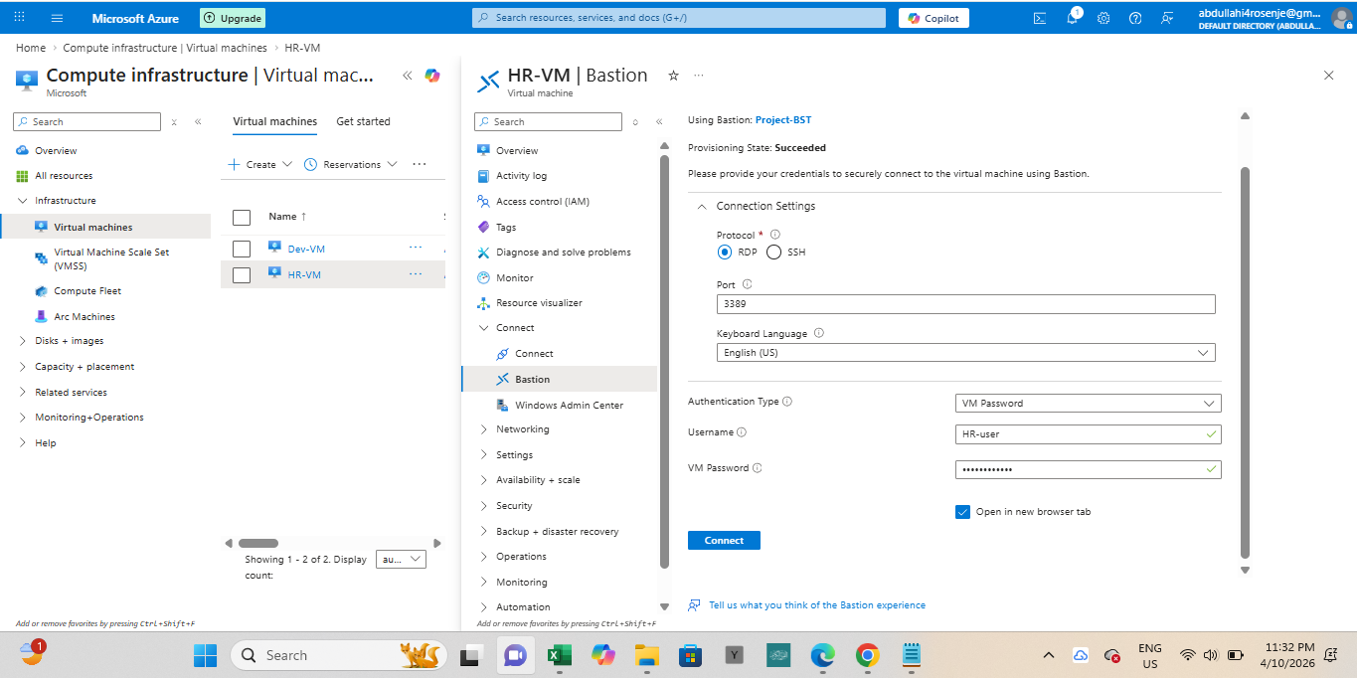The width and height of the screenshot is (1357, 678).
Task: Show Username info icon
Action: pyautogui.click(x=742, y=432)
